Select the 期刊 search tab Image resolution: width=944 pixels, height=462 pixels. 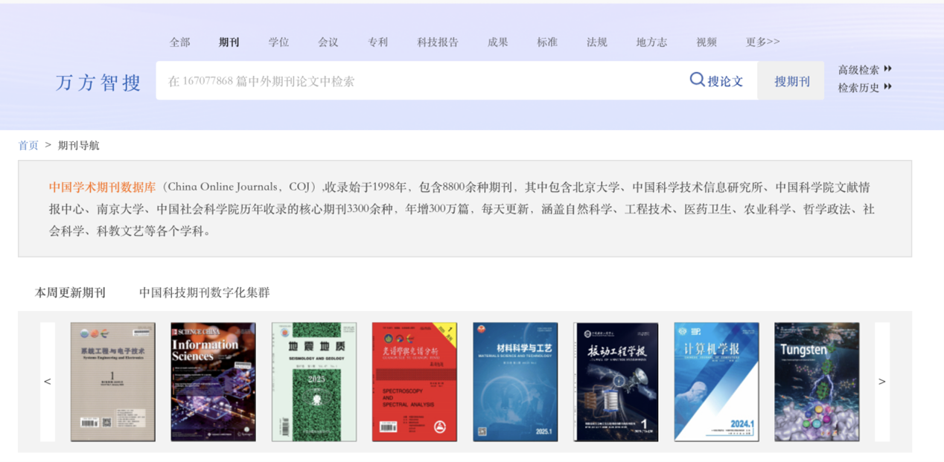click(x=229, y=42)
